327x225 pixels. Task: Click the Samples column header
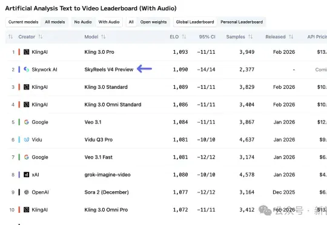pyautogui.click(x=236, y=37)
